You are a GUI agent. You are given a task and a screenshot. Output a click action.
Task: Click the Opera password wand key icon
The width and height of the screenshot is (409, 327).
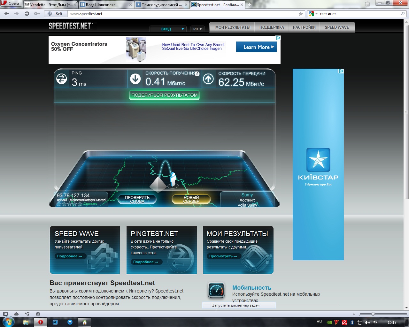pos(37,14)
